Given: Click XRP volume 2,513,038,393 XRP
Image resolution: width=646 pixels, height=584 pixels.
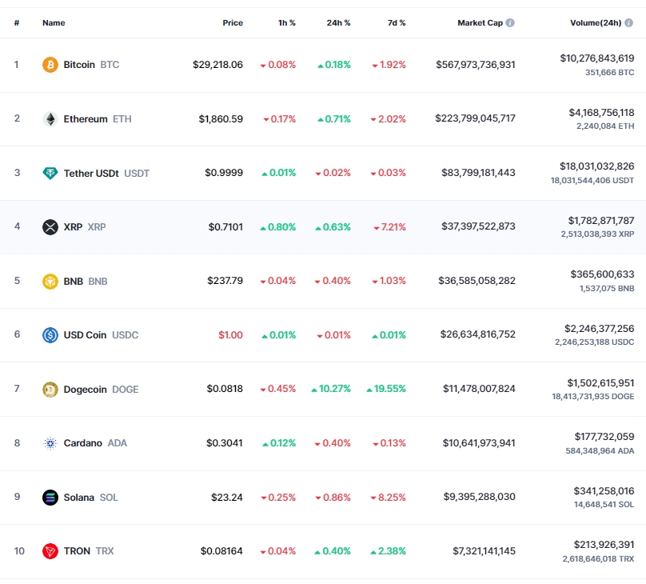Looking at the screenshot, I should (x=597, y=234).
